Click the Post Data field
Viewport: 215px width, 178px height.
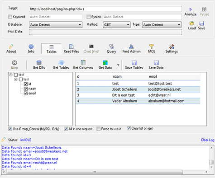click(x=105, y=32)
